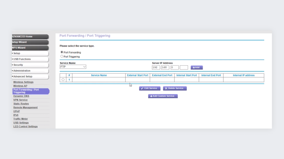Screen dimensions: 284x159
Task: Open the ADVANCED Home tab
Action: coord(30,36)
